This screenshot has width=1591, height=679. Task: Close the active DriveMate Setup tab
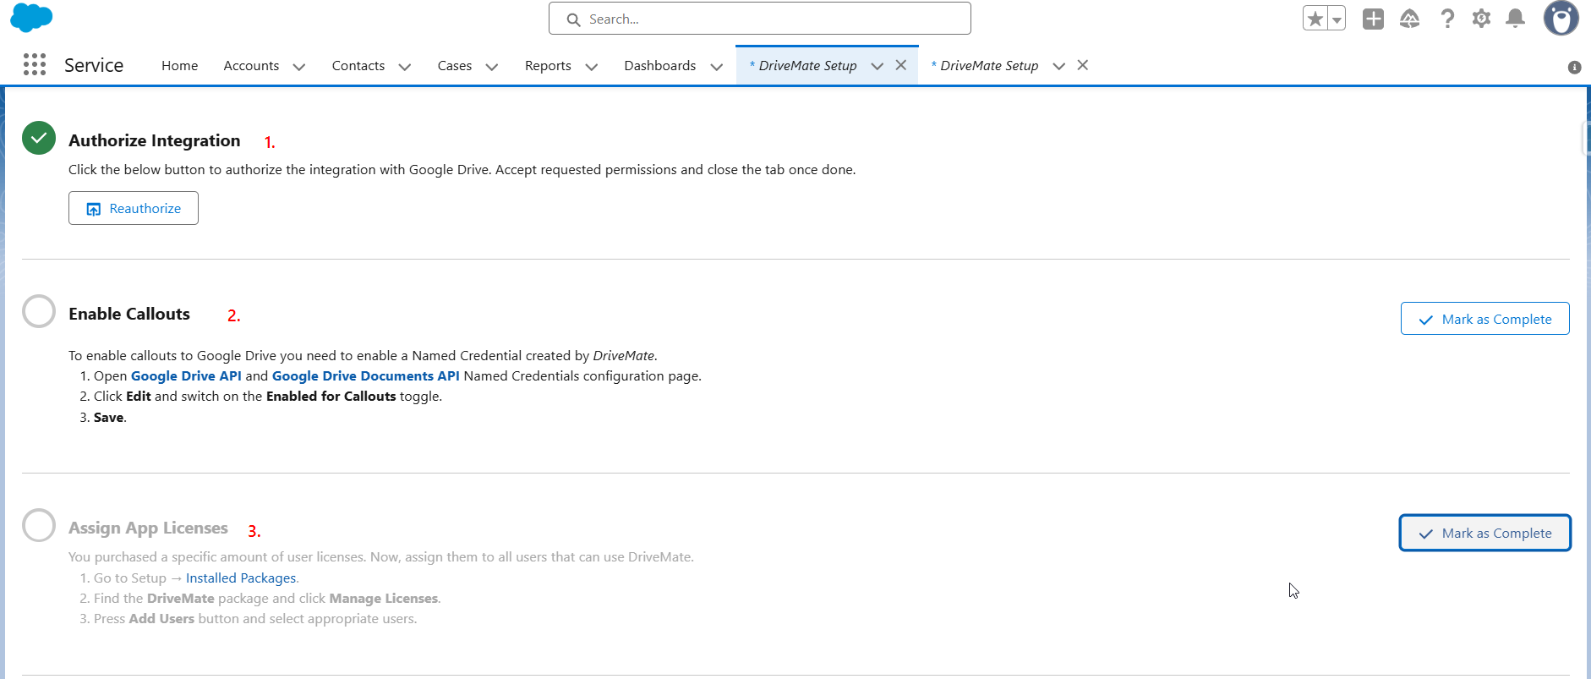click(901, 65)
